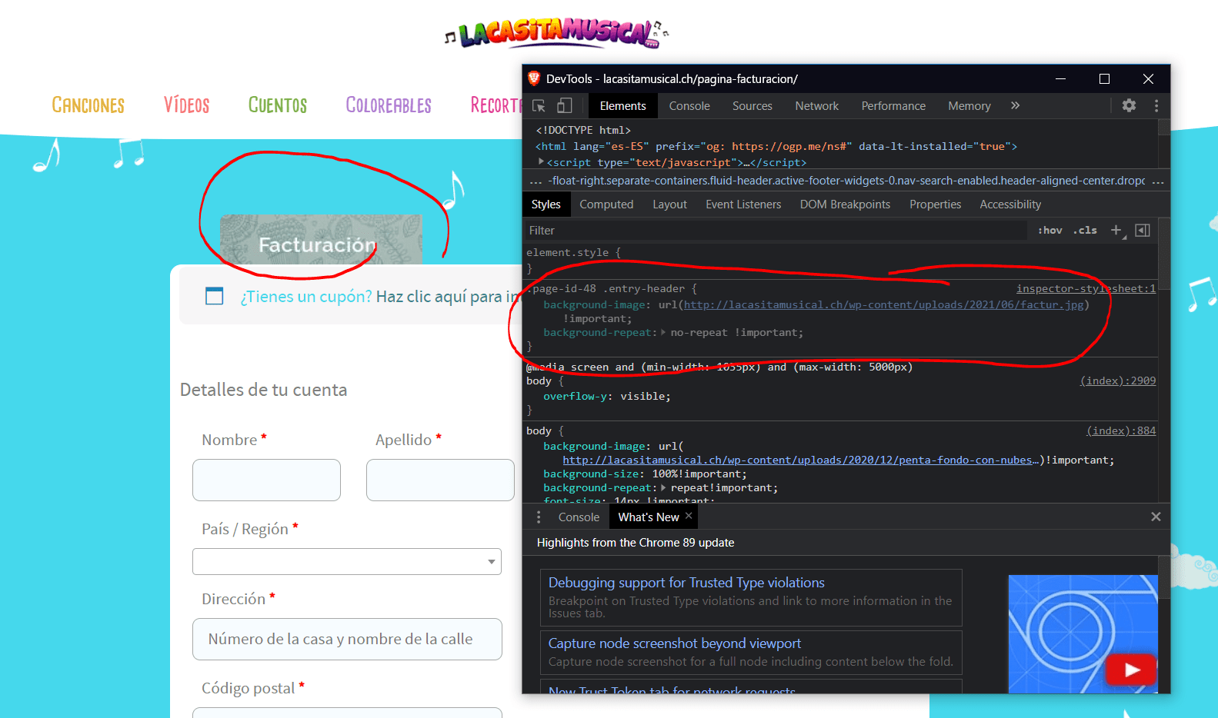Viewport: 1218px width, 718px height.
Task: Go to Coloreables in site menu
Action: 389,105
